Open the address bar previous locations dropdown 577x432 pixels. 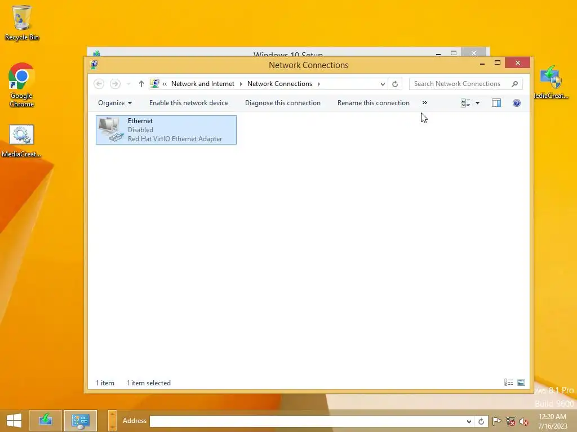click(x=383, y=84)
